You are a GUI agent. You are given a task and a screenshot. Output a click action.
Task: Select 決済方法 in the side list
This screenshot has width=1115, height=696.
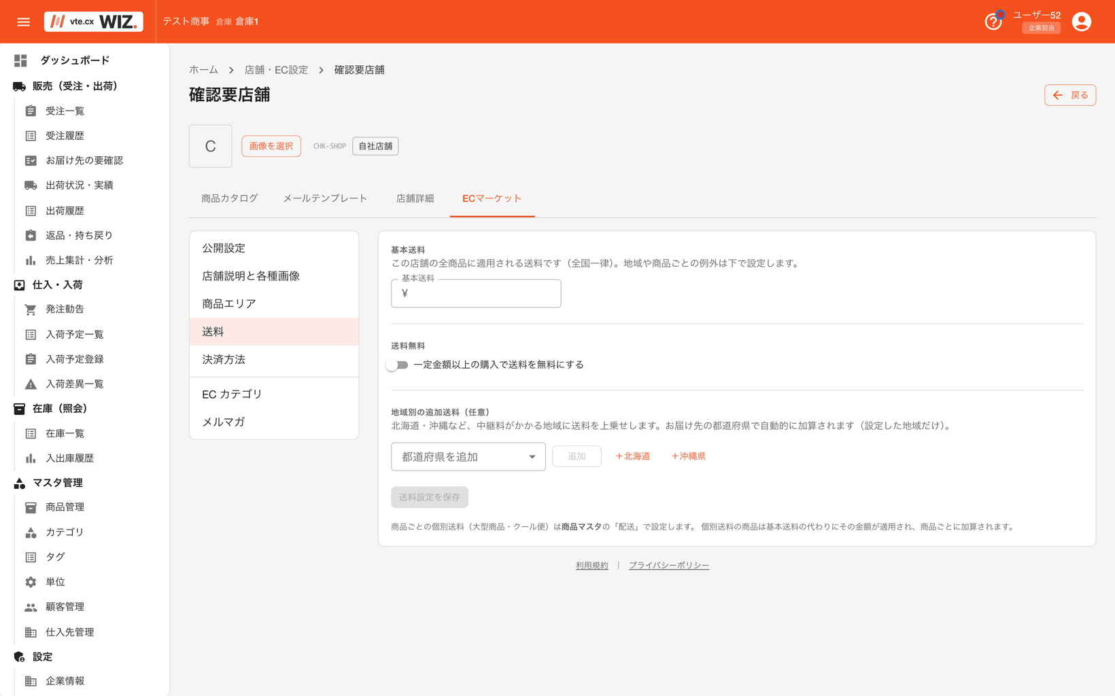(x=274, y=360)
